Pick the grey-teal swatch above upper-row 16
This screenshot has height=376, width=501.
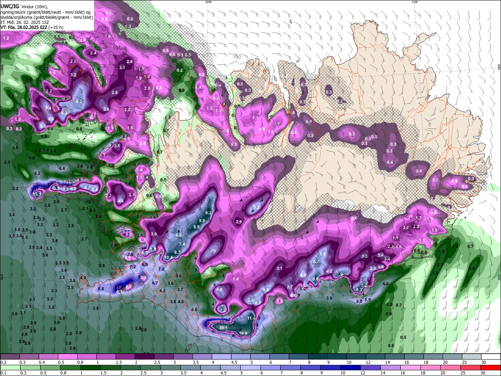(x=414, y=357)
